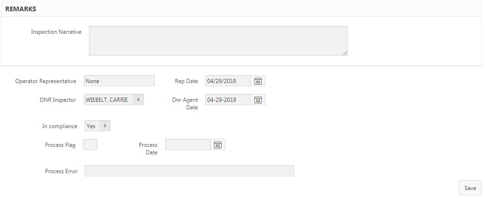This screenshot has width=486, height=198.
Task: Click the DNR Inspector label text
Action: (58, 100)
